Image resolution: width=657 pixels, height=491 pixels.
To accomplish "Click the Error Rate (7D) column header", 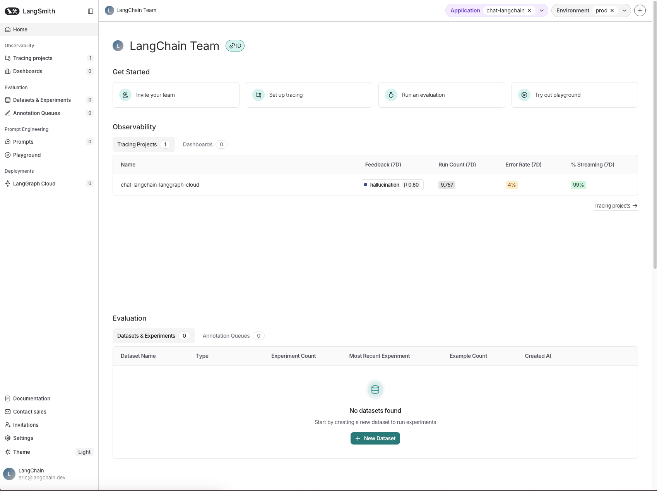I will [x=524, y=165].
